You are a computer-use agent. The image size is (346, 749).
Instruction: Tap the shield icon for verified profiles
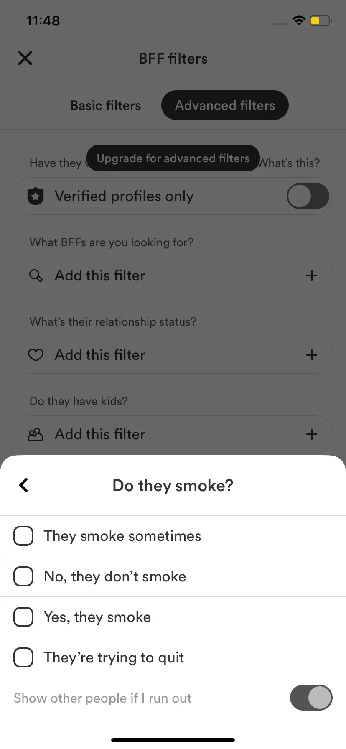point(36,196)
